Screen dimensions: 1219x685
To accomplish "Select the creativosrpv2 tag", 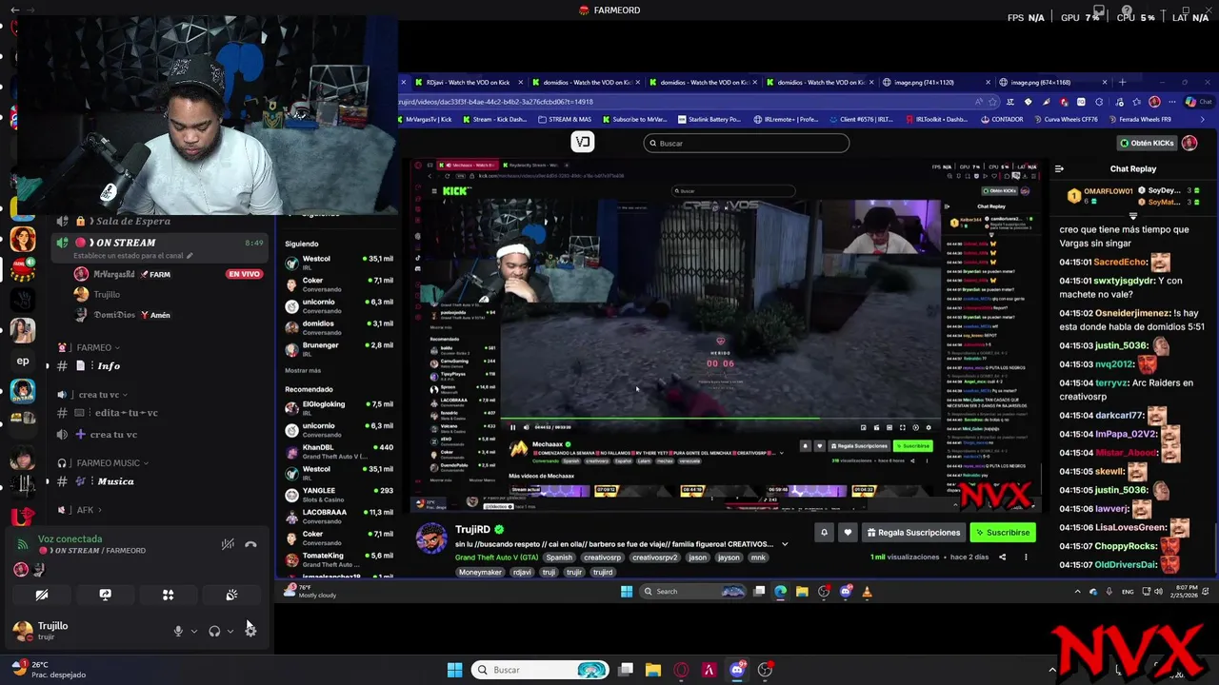I will click(653, 558).
